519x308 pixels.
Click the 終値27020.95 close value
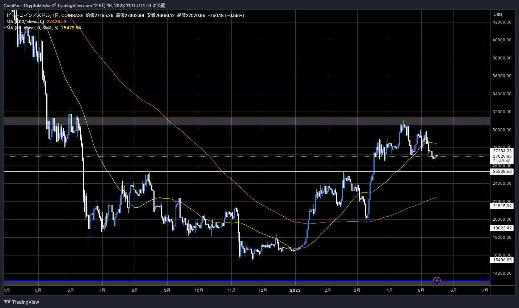click(x=191, y=16)
